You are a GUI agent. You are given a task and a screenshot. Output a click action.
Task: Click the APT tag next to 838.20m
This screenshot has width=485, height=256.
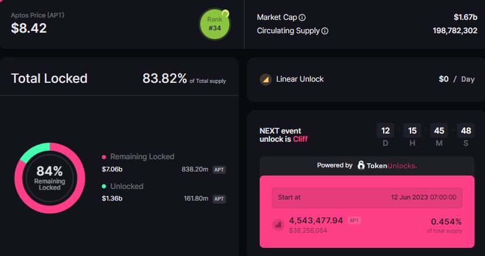click(x=219, y=170)
